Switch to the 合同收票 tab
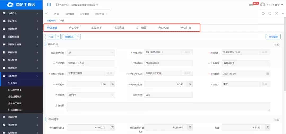 pos(163,28)
